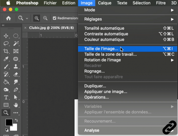Open the Texte menu
Viewport: 178px width, 136px height.
[x=122, y=3]
